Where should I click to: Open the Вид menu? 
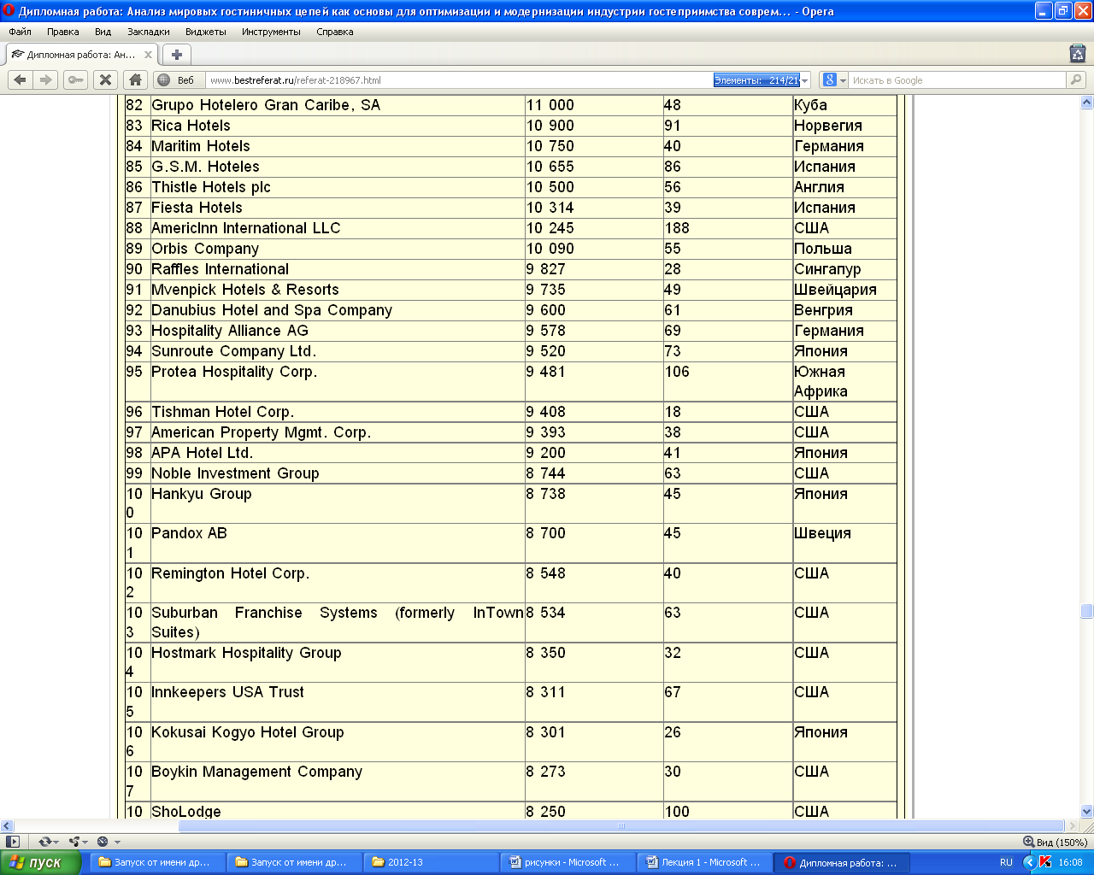[x=103, y=32]
